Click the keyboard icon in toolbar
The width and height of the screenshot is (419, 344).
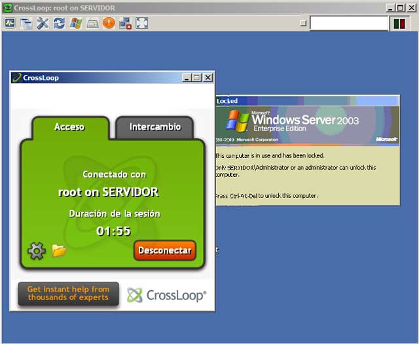[x=92, y=23]
